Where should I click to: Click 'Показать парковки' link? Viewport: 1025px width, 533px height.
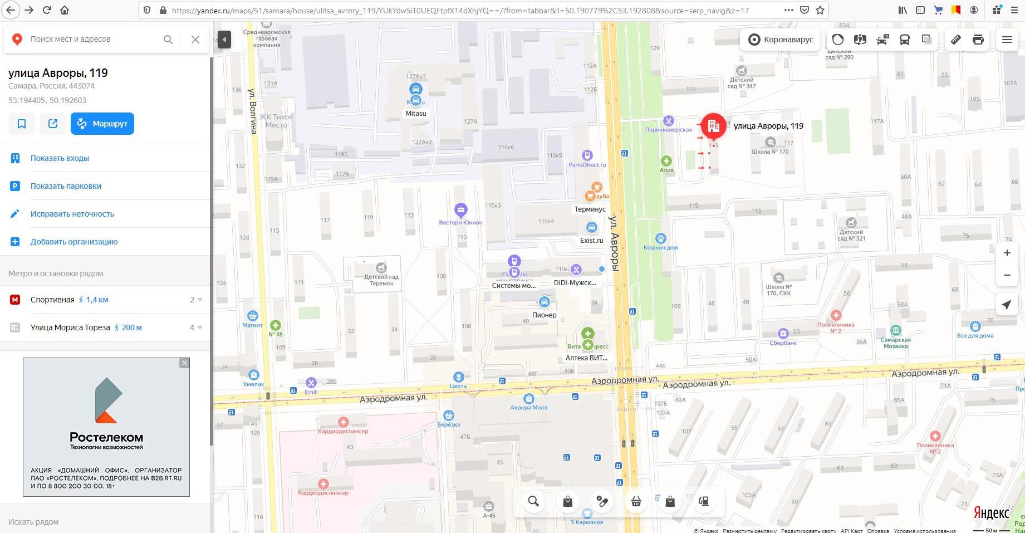[66, 186]
